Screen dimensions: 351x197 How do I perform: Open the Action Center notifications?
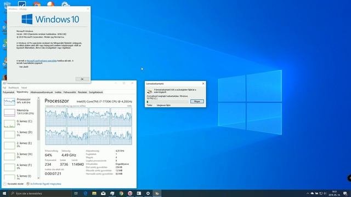pos(345,193)
